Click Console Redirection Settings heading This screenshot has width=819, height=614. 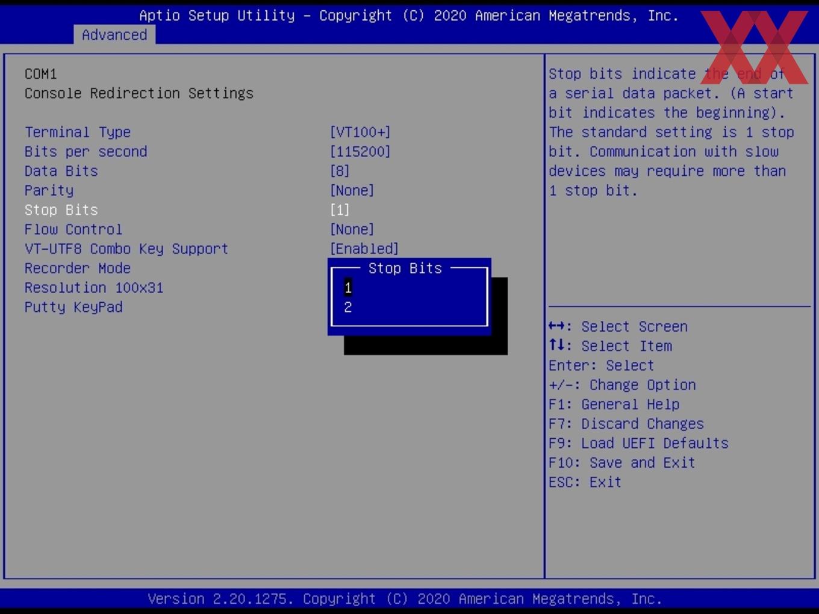point(139,93)
